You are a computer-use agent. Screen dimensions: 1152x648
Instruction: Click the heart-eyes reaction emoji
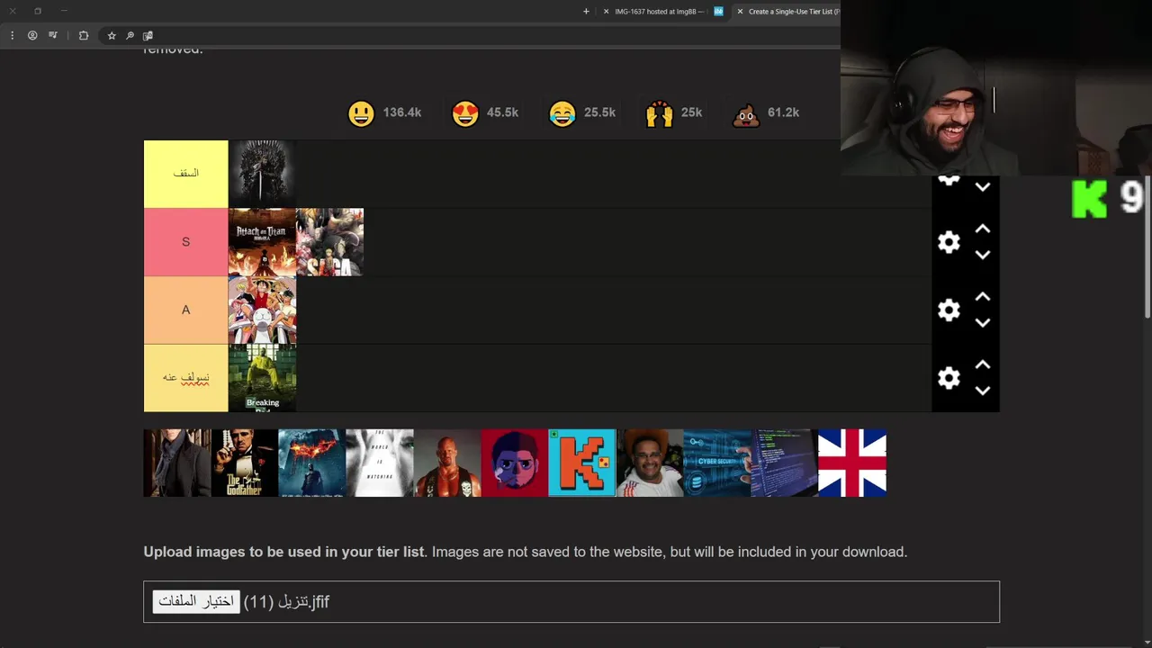[465, 113]
